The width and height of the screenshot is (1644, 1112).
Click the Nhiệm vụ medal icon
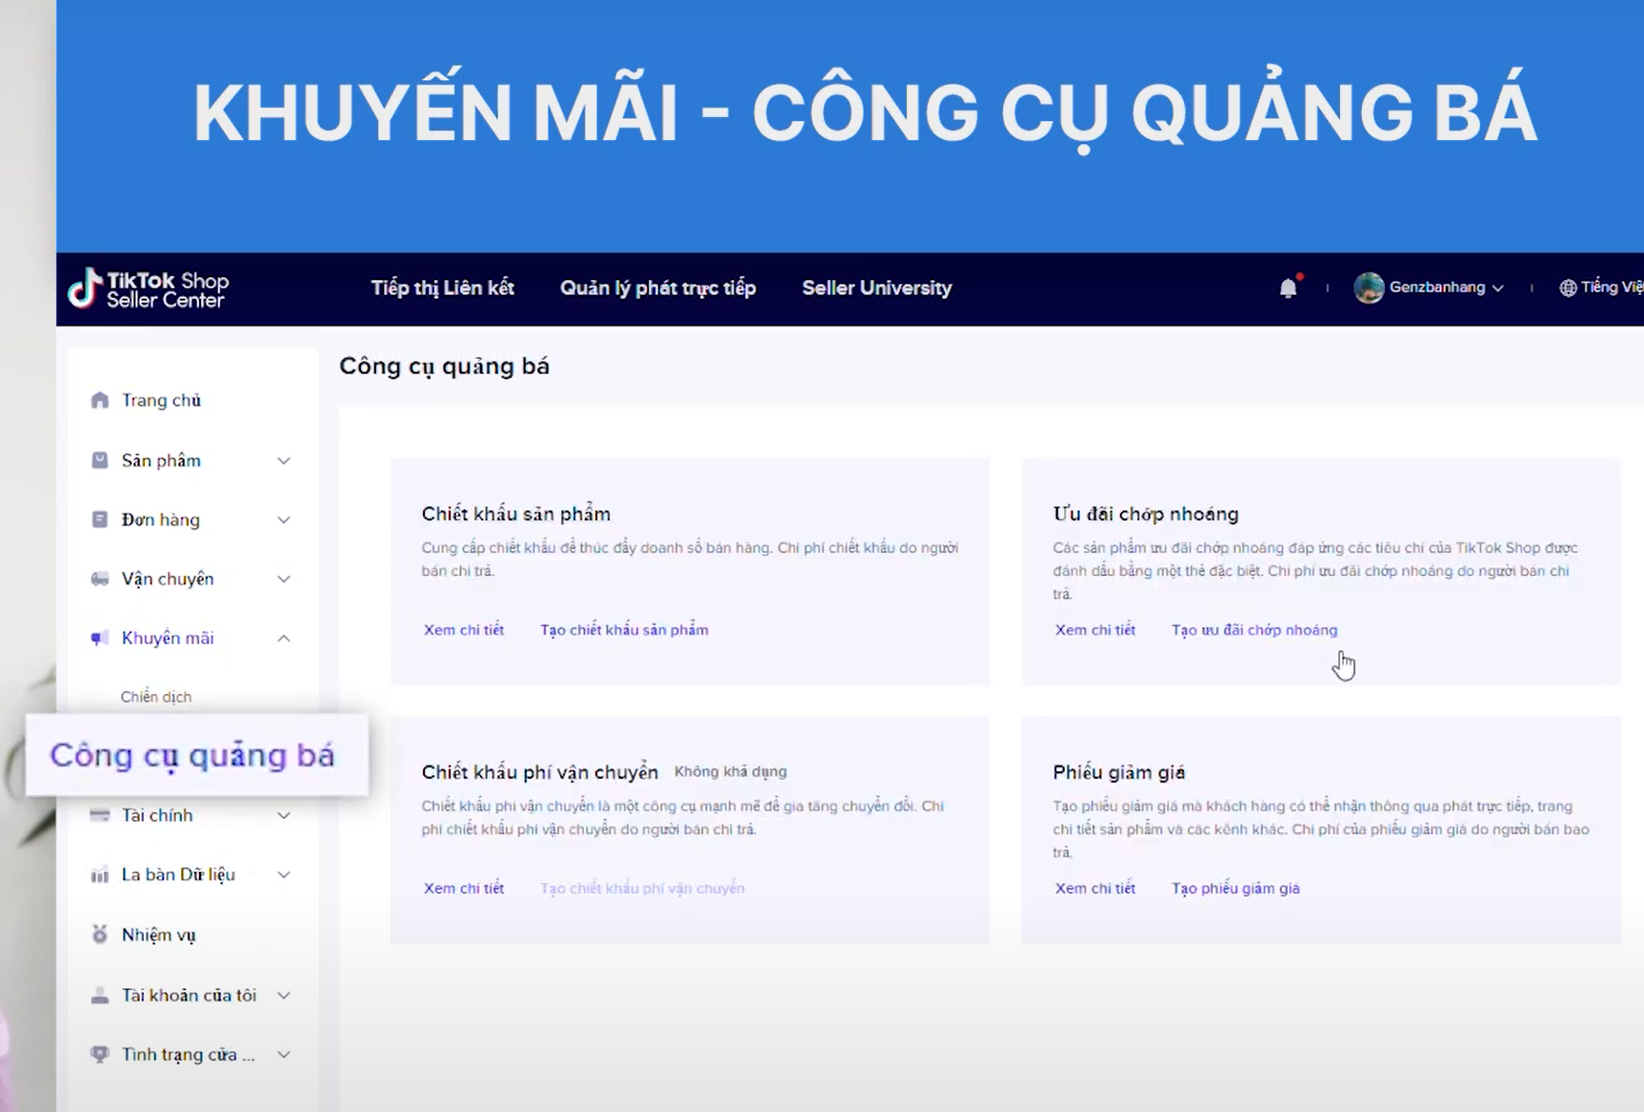[x=100, y=935]
